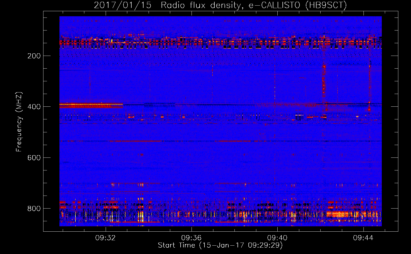This screenshot has width=411, height=254.
Task: Click the 600 frequency tick label
Action: (34, 158)
